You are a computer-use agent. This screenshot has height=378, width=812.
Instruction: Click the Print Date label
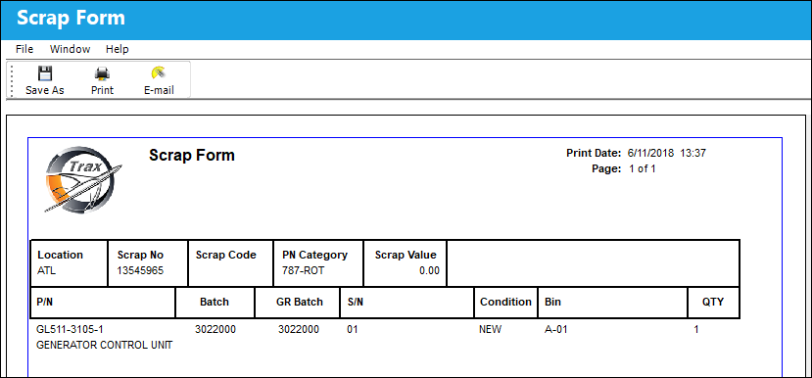[x=594, y=154]
